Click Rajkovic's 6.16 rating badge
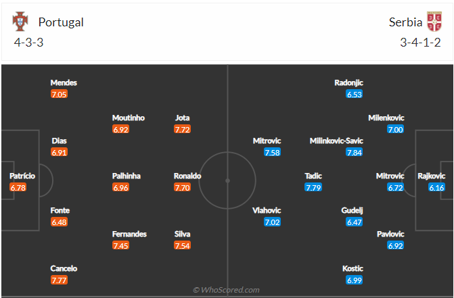Screen dimensions: 454x298 coord(436,187)
